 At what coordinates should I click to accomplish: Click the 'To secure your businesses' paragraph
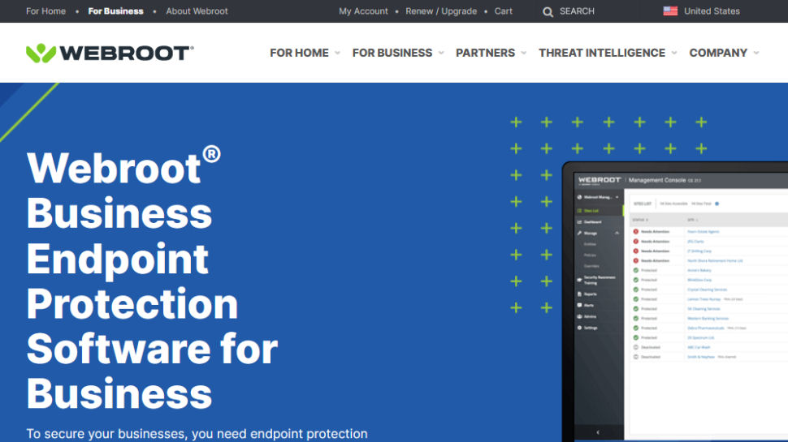tap(197, 433)
